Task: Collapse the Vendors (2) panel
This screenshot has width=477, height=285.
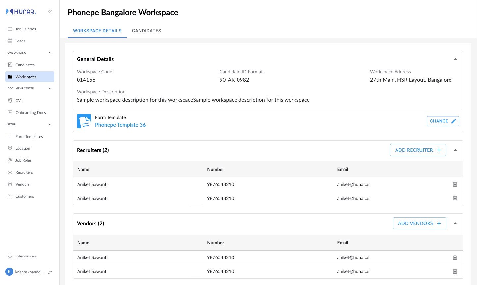Action: click(x=455, y=223)
